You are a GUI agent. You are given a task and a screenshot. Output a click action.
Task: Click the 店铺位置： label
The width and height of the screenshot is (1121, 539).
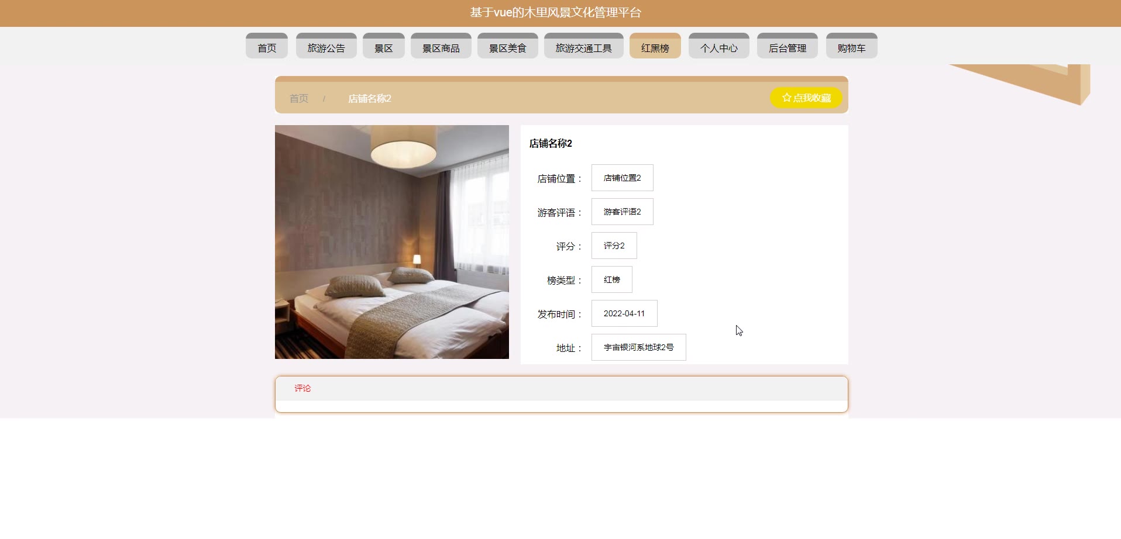point(560,179)
